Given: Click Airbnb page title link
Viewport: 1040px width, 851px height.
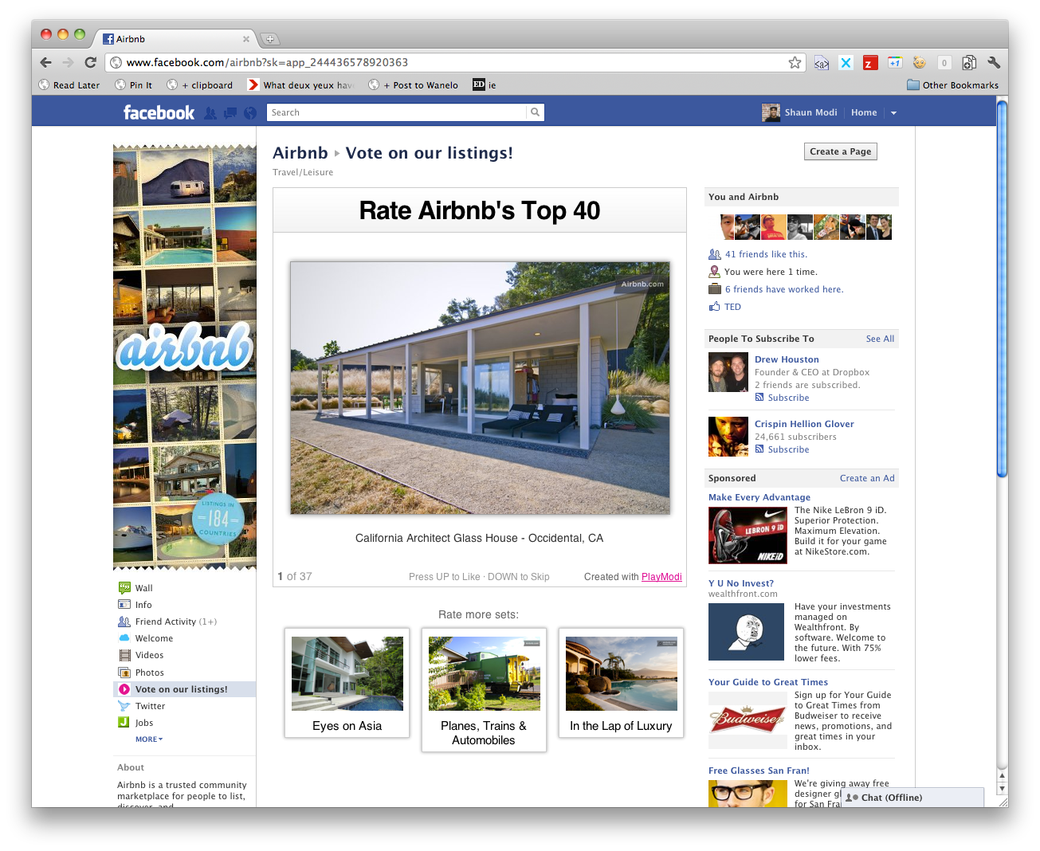Looking at the screenshot, I should (300, 153).
